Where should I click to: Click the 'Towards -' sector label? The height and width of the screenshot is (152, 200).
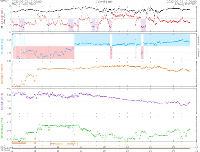pyautogui.click(x=198, y=40)
